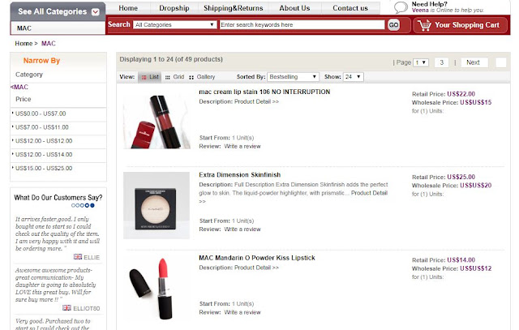Switch to Grid view
The image size is (519, 330).
175,77
